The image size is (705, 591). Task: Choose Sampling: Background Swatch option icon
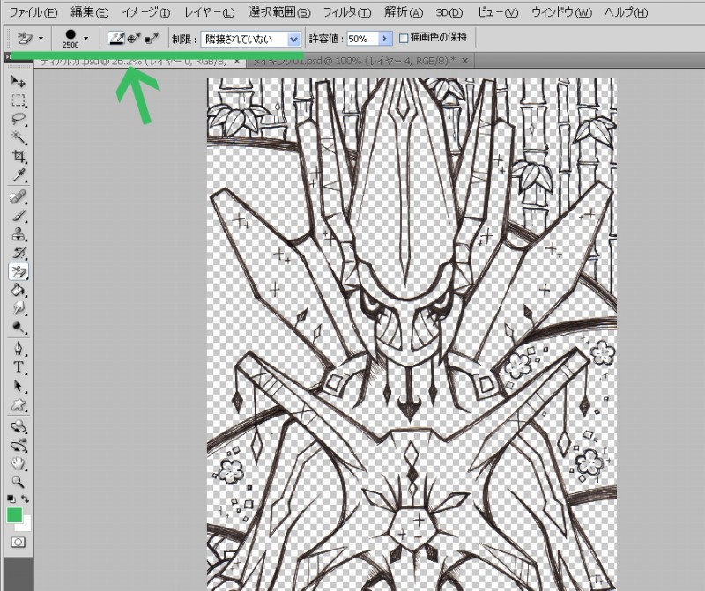(152, 39)
